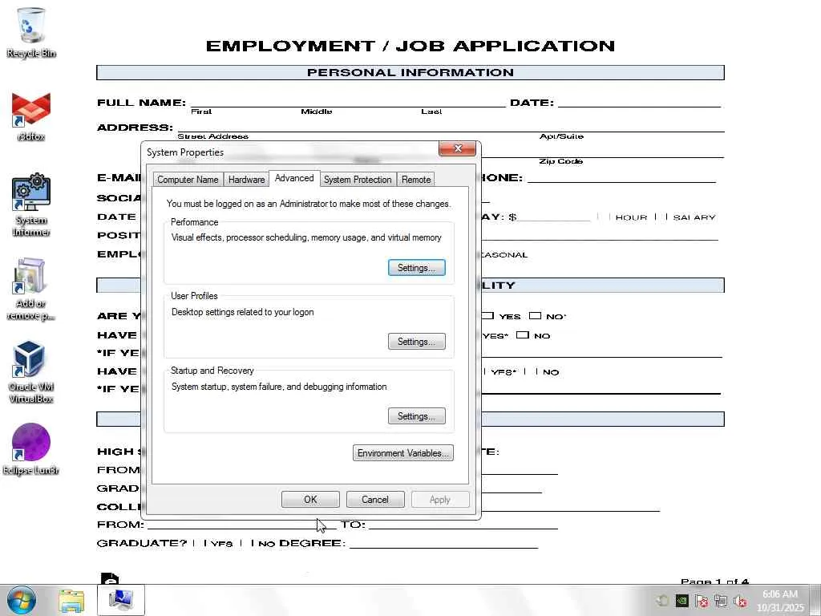Click "System startup, system failure" description text

pos(279,387)
